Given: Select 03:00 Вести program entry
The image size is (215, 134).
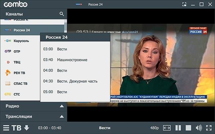Looking at the screenshot, I should pos(75,49).
